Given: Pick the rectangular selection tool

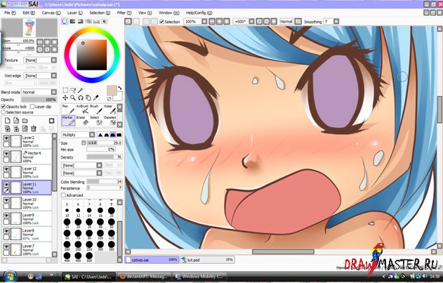Looking at the screenshot, I should 65,90.
